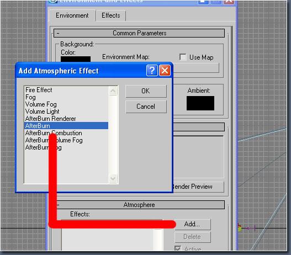
Task: Toggle the Active checkbox under Delete
Action: point(178,248)
